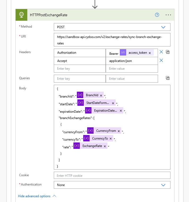This screenshot has width=189, height=202.
Task: Click the Bearer text in Authorization value
Action: [x=114, y=54]
